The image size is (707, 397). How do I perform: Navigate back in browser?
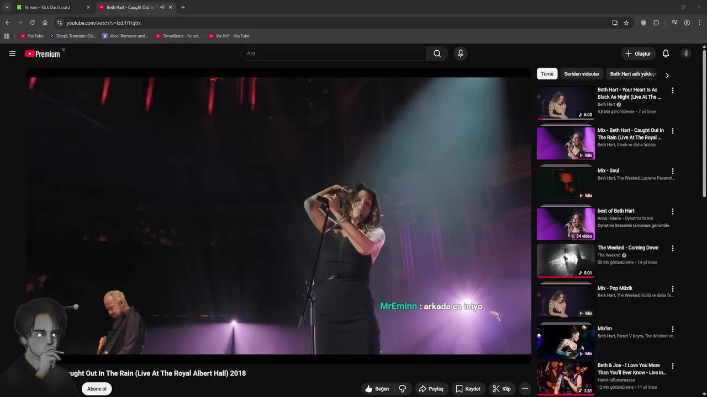click(x=7, y=23)
